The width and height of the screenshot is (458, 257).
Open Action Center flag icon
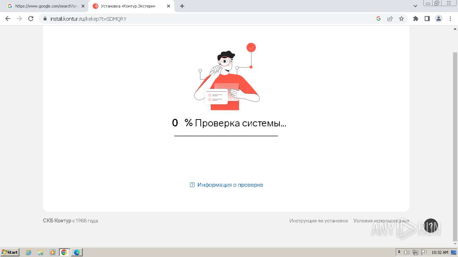click(x=424, y=252)
